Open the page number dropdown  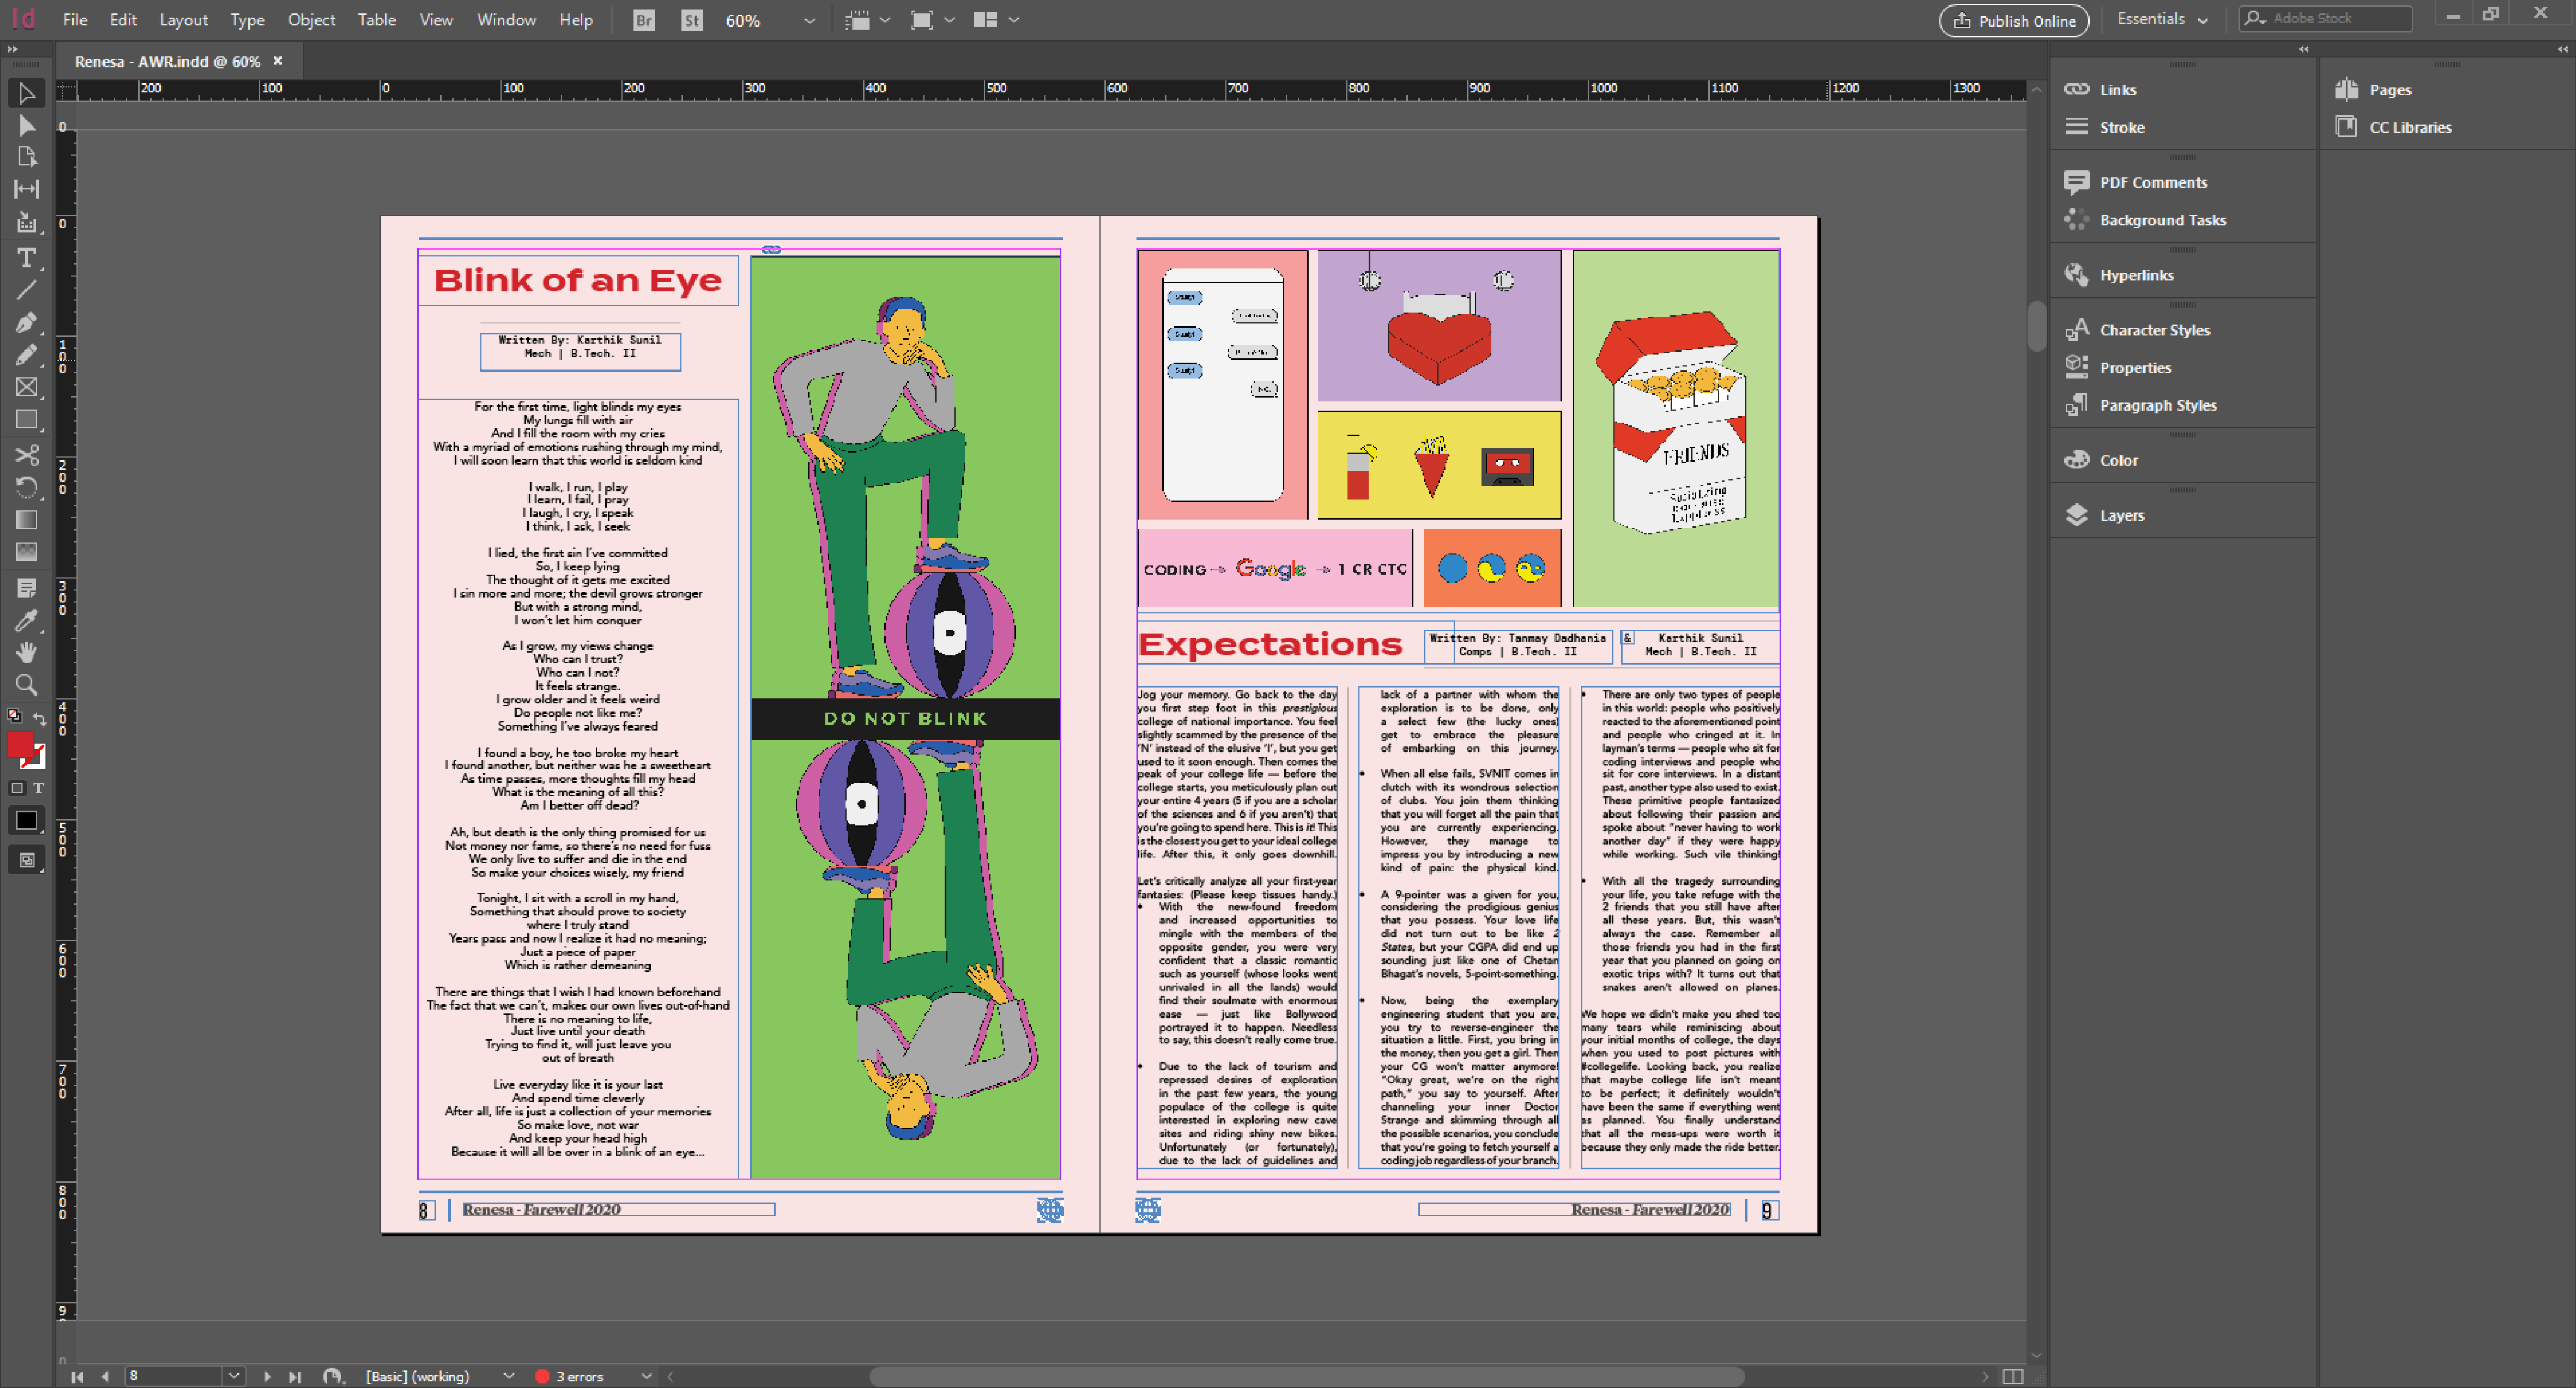tap(233, 1376)
